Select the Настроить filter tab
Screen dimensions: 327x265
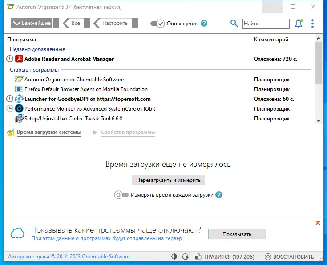click(x=116, y=23)
